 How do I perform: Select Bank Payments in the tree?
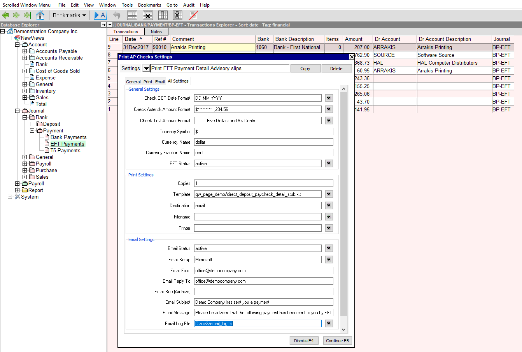click(68, 137)
